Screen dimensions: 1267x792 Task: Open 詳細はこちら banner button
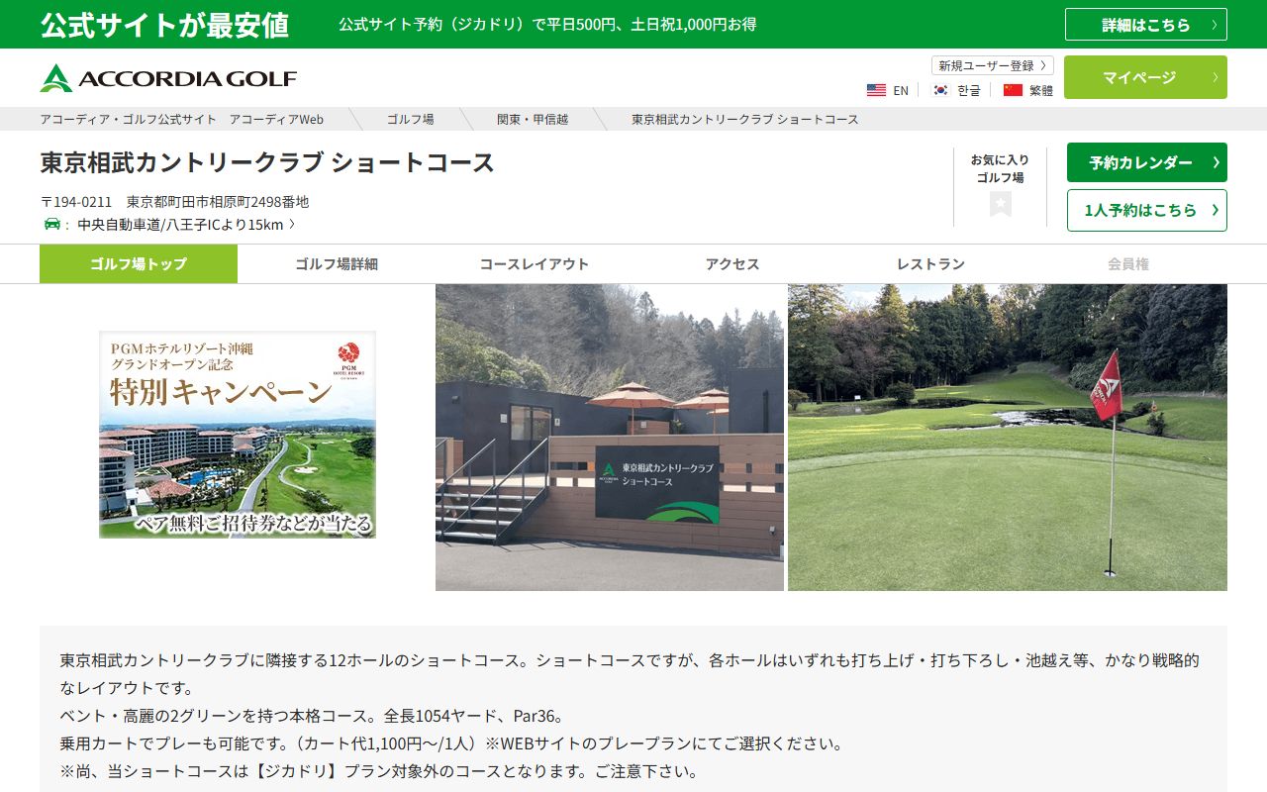pos(1146,25)
